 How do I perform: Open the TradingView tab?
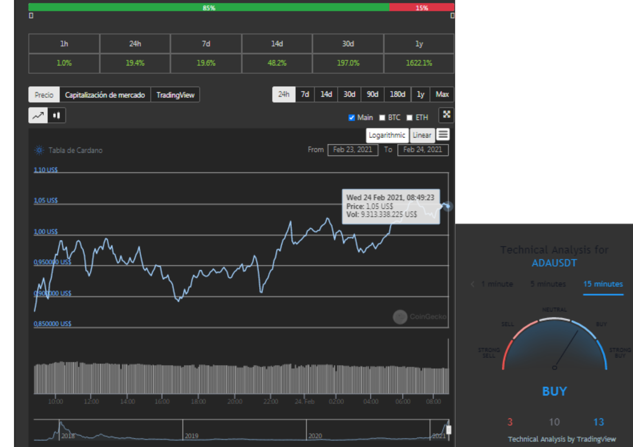(x=175, y=95)
